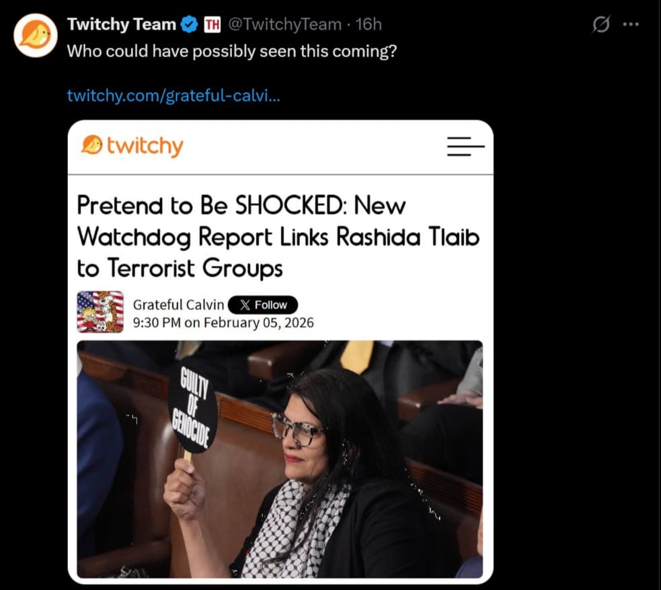Select the red TH affiliate badge
Viewport: 661px width, 590px height.
click(212, 24)
